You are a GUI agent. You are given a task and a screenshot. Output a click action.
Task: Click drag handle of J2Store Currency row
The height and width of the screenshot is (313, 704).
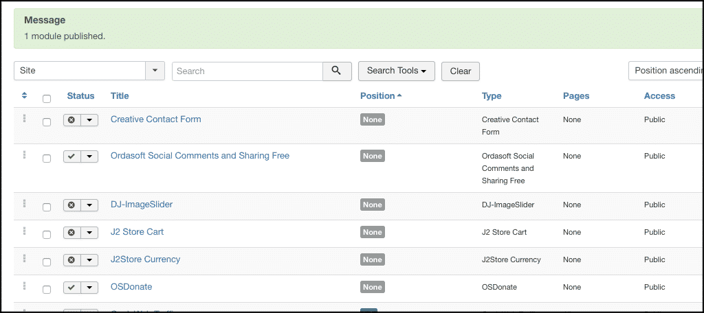24,258
